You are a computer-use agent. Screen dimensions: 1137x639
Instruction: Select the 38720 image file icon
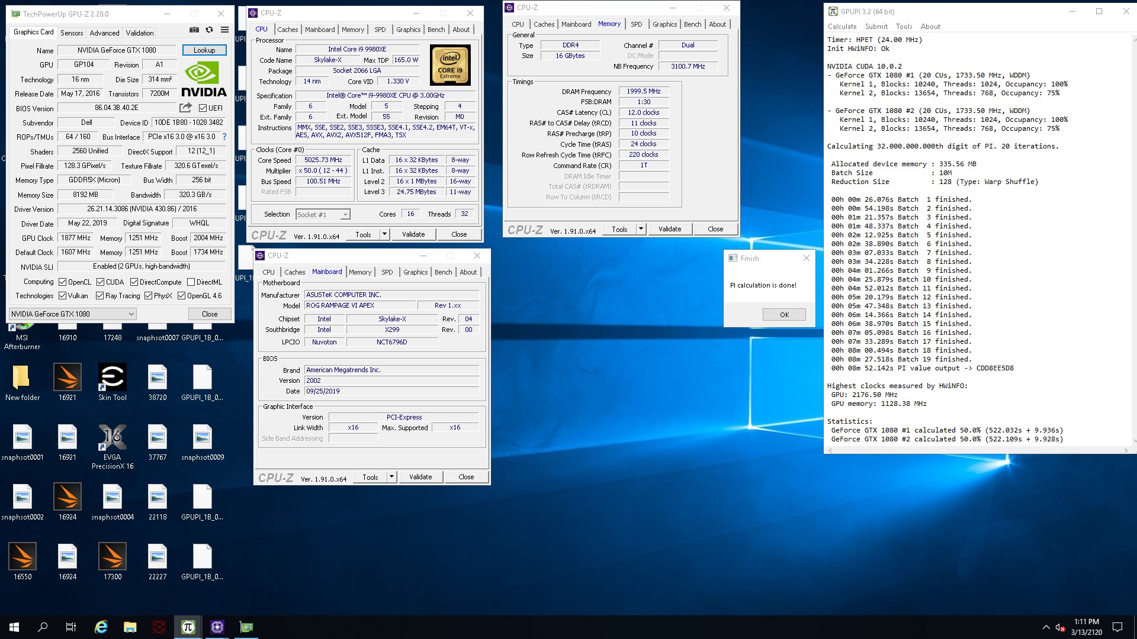coord(158,382)
